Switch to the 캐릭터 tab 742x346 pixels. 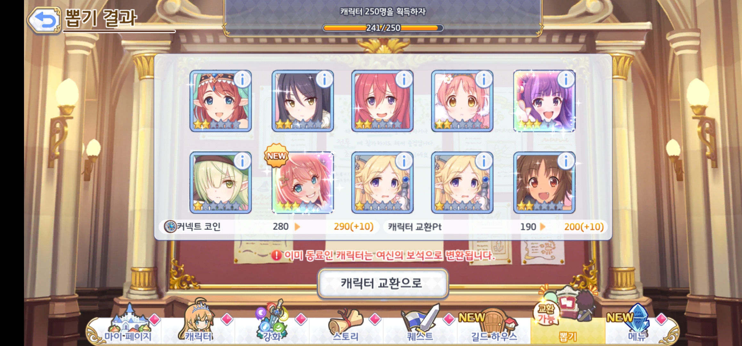coord(199,324)
